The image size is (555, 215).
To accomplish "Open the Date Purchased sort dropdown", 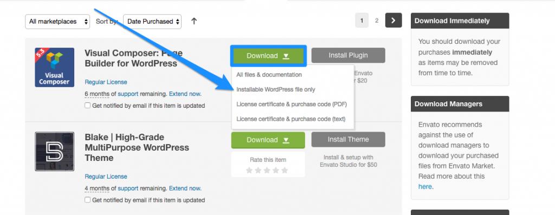I will tap(152, 22).
